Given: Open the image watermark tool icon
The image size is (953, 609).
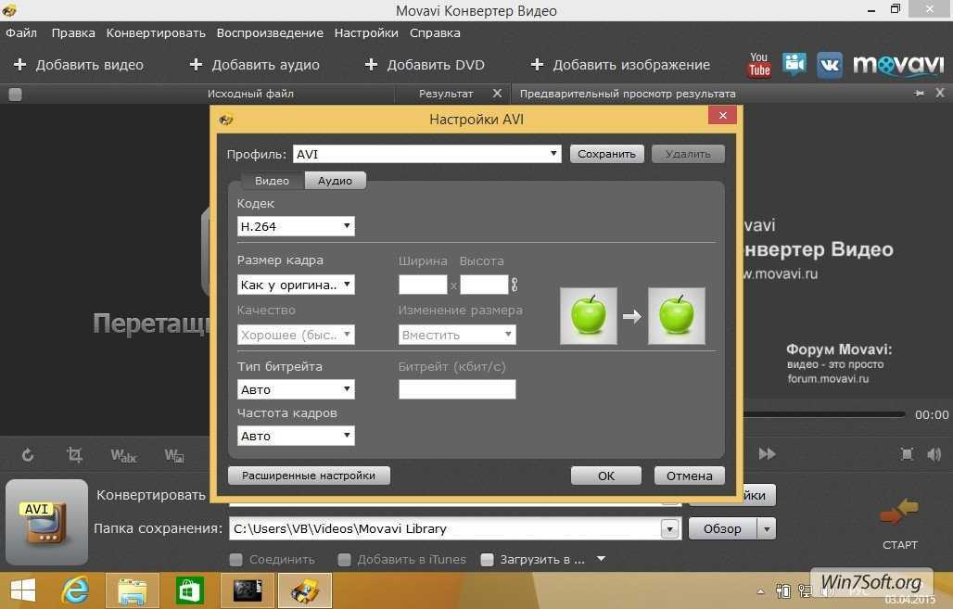Looking at the screenshot, I should click(x=174, y=455).
